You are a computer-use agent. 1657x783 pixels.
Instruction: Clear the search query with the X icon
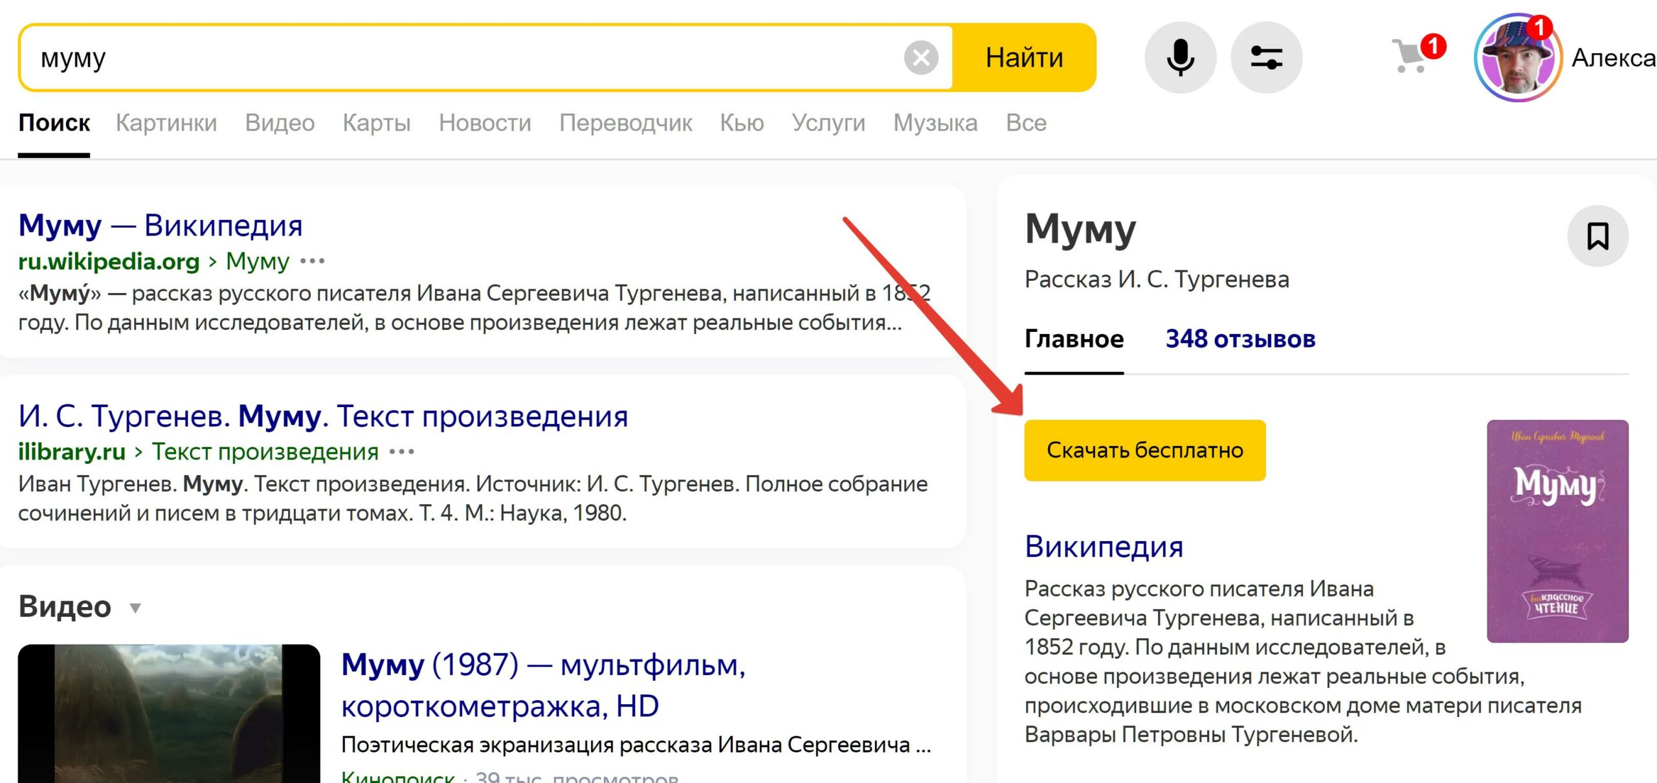click(x=921, y=58)
